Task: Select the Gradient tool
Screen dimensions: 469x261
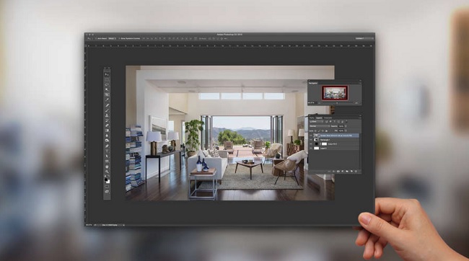Action: pos(107,130)
